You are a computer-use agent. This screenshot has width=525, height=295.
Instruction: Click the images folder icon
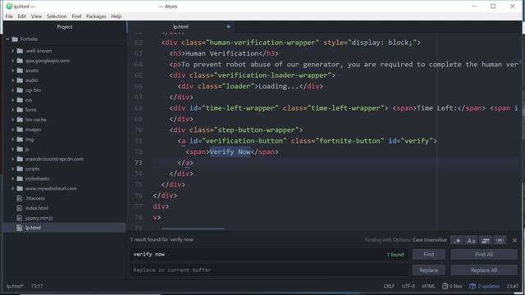coord(20,129)
